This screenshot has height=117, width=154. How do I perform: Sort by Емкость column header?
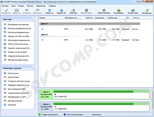point(87,18)
